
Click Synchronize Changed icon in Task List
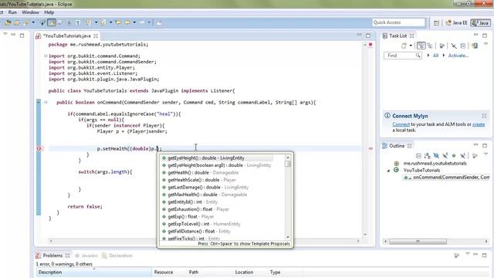point(475,46)
